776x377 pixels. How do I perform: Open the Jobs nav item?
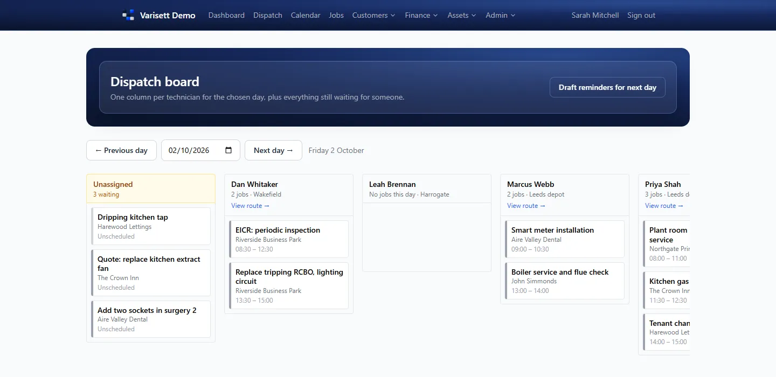click(x=336, y=15)
